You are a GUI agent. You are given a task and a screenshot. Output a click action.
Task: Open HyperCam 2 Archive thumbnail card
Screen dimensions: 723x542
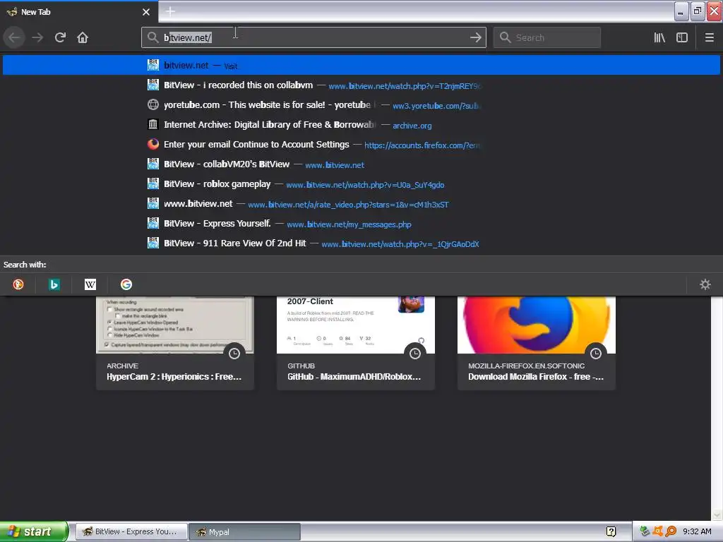tap(175, 343)
